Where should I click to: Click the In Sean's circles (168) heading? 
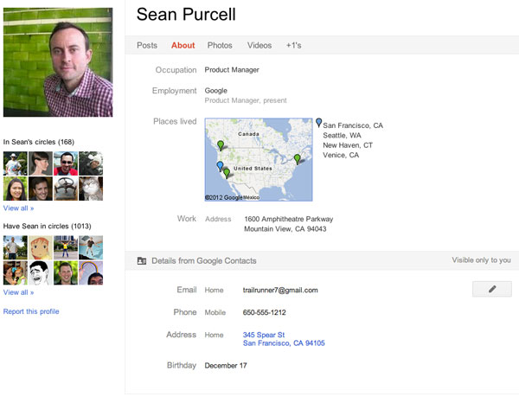pos(39,142)
